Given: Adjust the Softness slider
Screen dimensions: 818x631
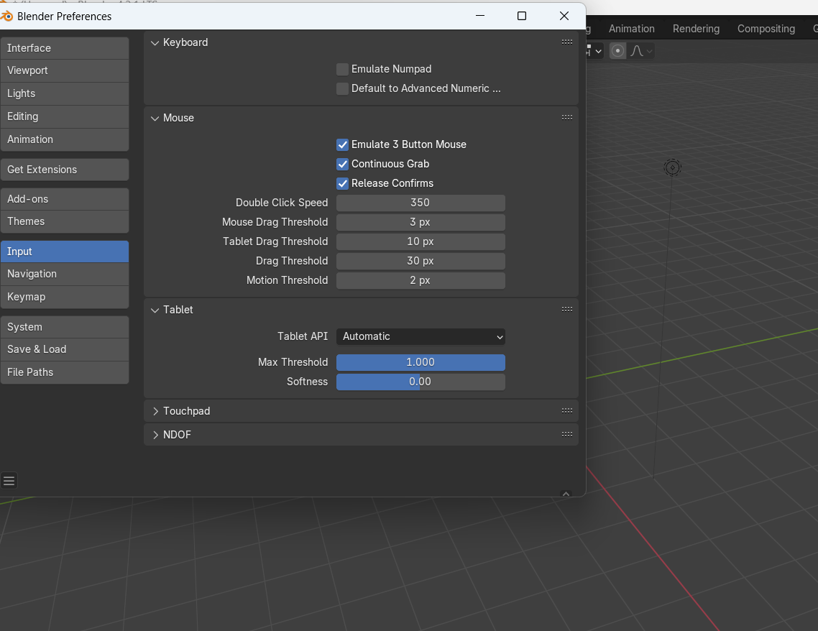Looking at the screenshot, I should (x=421, y=382).
